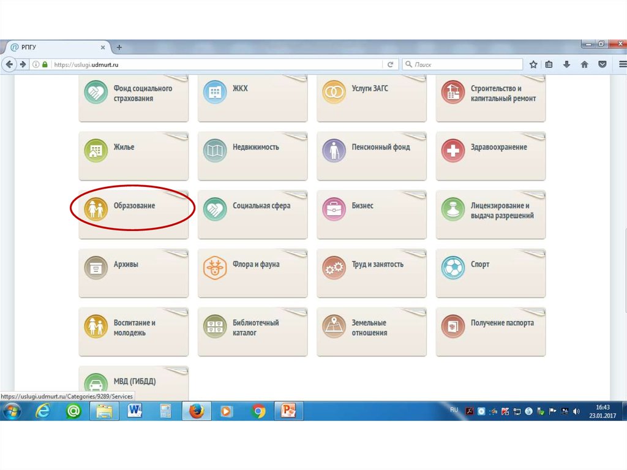Open the Фонд социального страхования category icon

pyautogui.click(x=96, y=92)
